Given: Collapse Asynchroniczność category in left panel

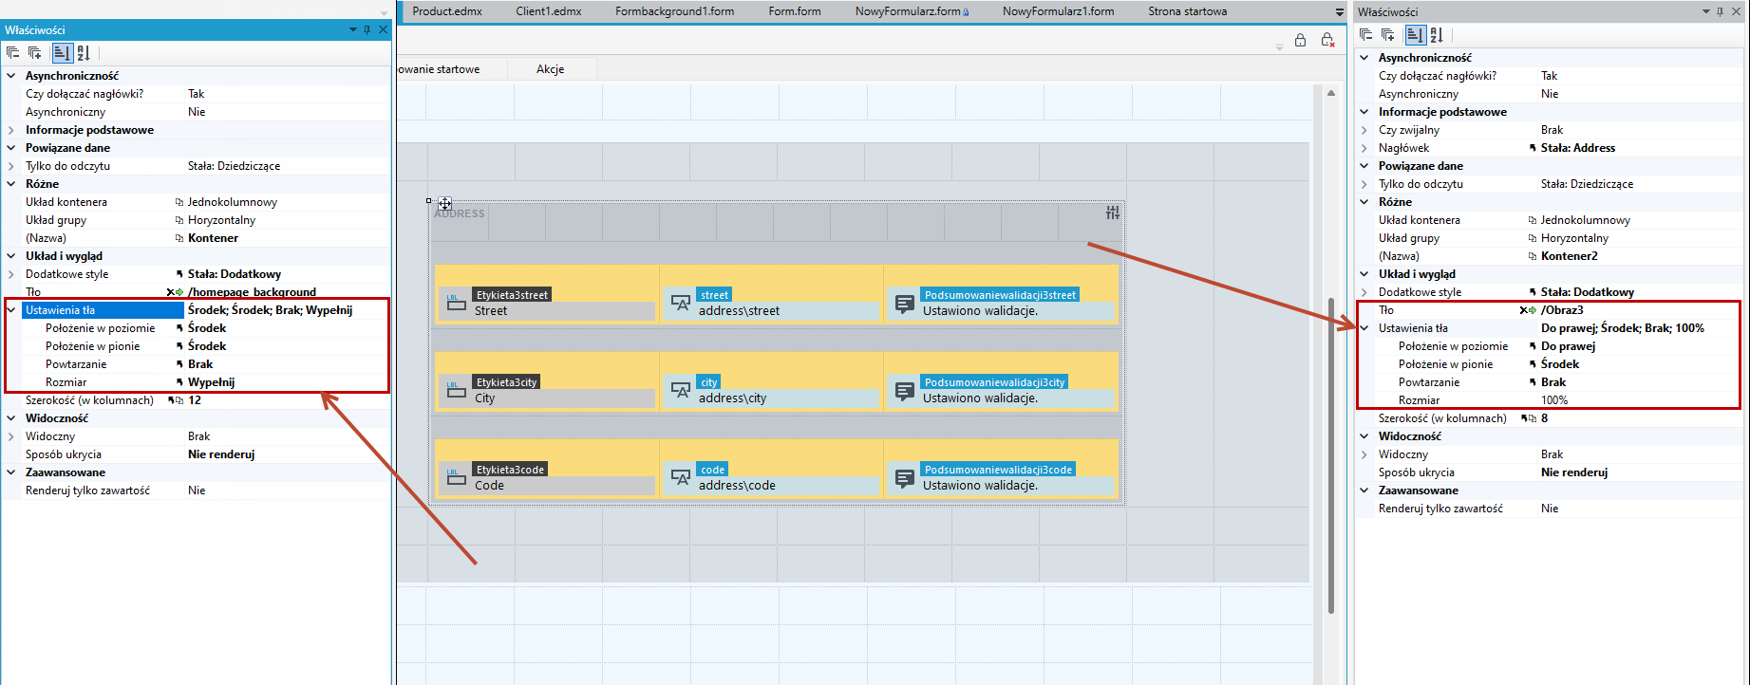Looking at the screenshot, I should (11, 76).
